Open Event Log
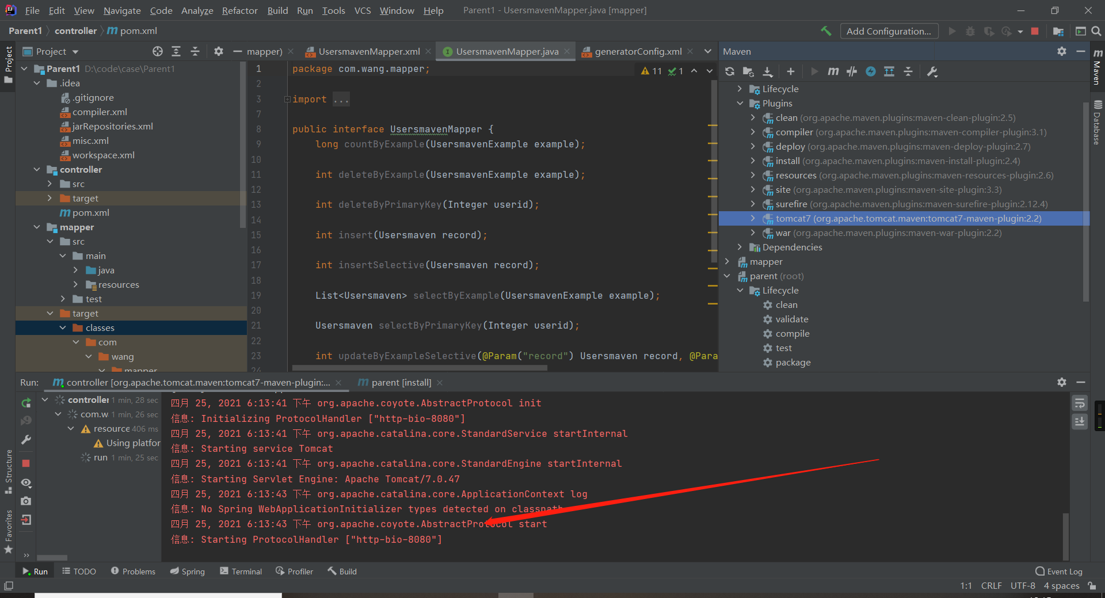 tap(1059, 572)
